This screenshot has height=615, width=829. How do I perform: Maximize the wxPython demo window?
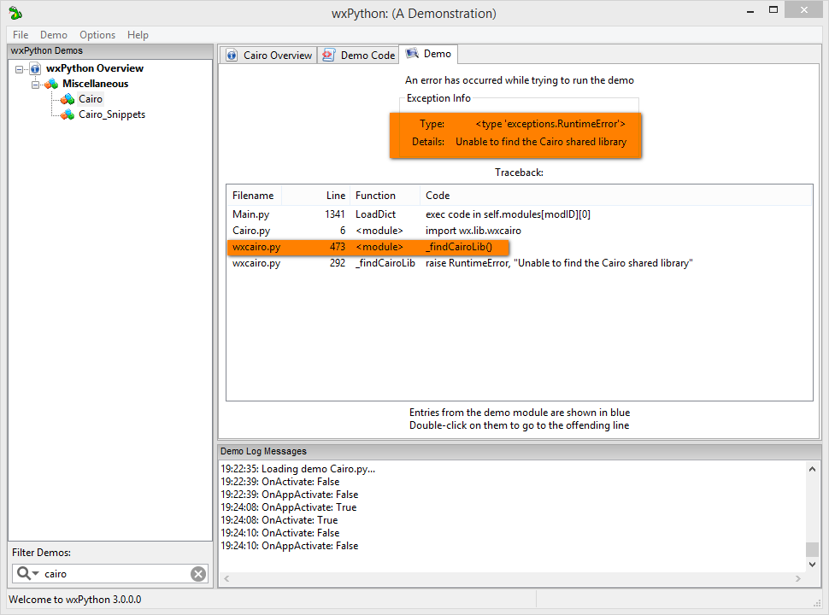773,10
